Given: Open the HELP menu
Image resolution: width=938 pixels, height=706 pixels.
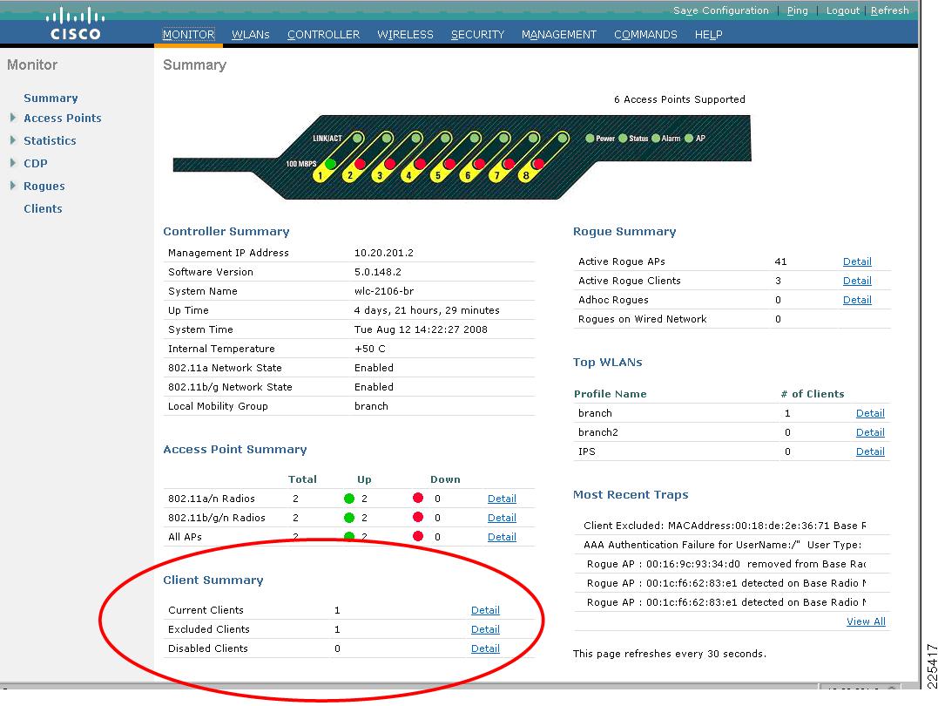Looking at the screenshot, I should tap(708, 34).
